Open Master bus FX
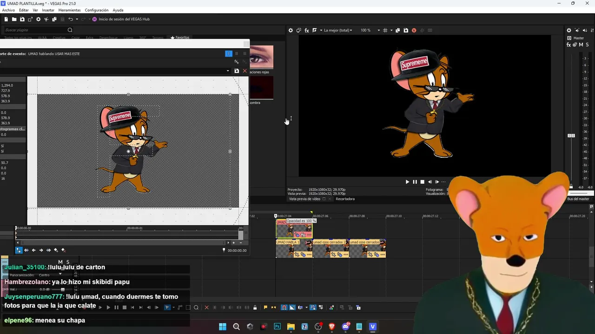Image resolution: width=595 pixels, height=334 pixels. pos(569,45)
